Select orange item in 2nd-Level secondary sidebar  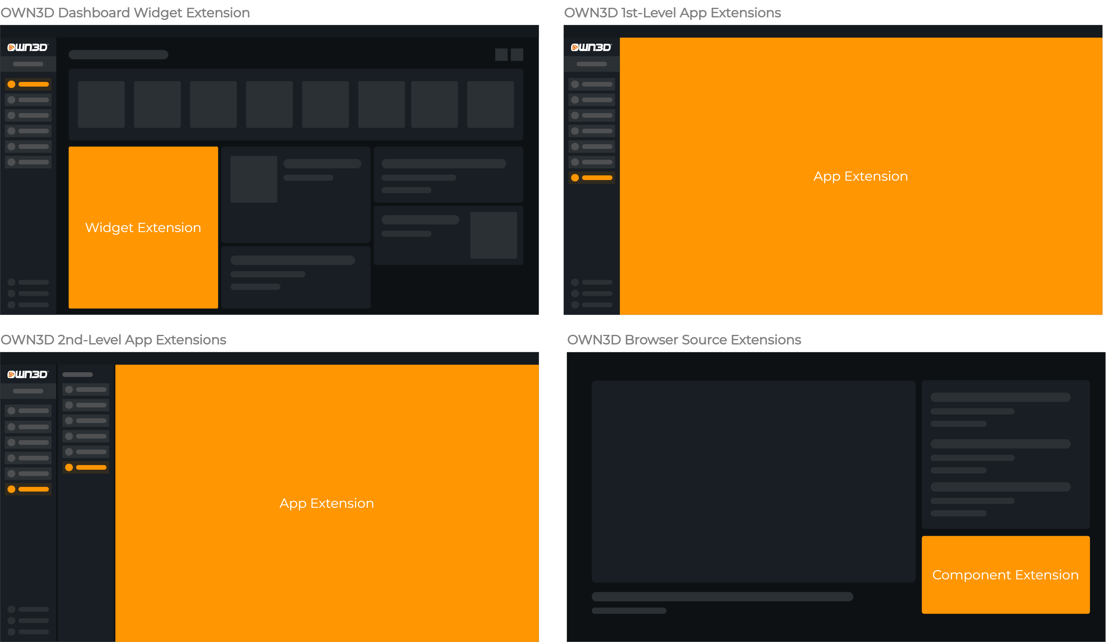(x=86, y=467)
